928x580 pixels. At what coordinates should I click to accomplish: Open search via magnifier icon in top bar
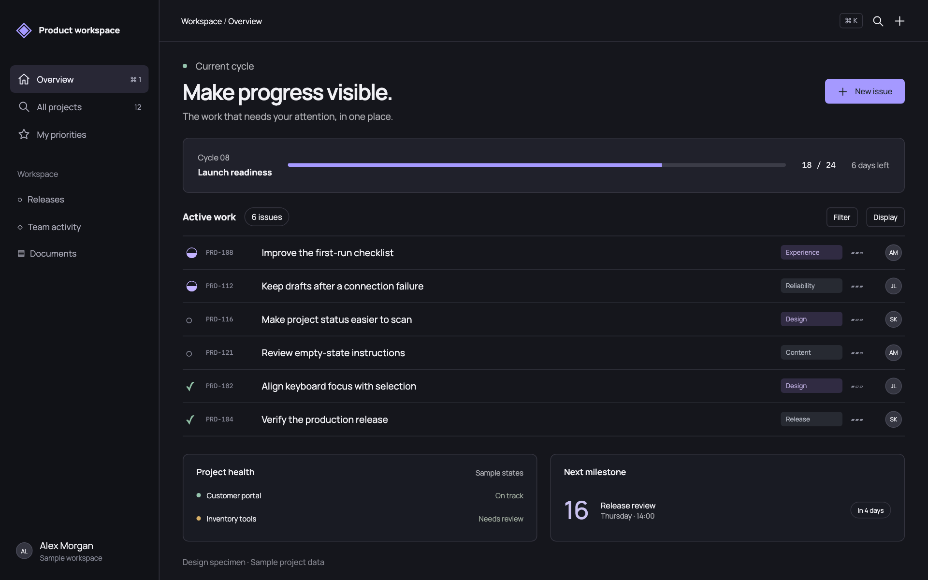tap(878, 21)
